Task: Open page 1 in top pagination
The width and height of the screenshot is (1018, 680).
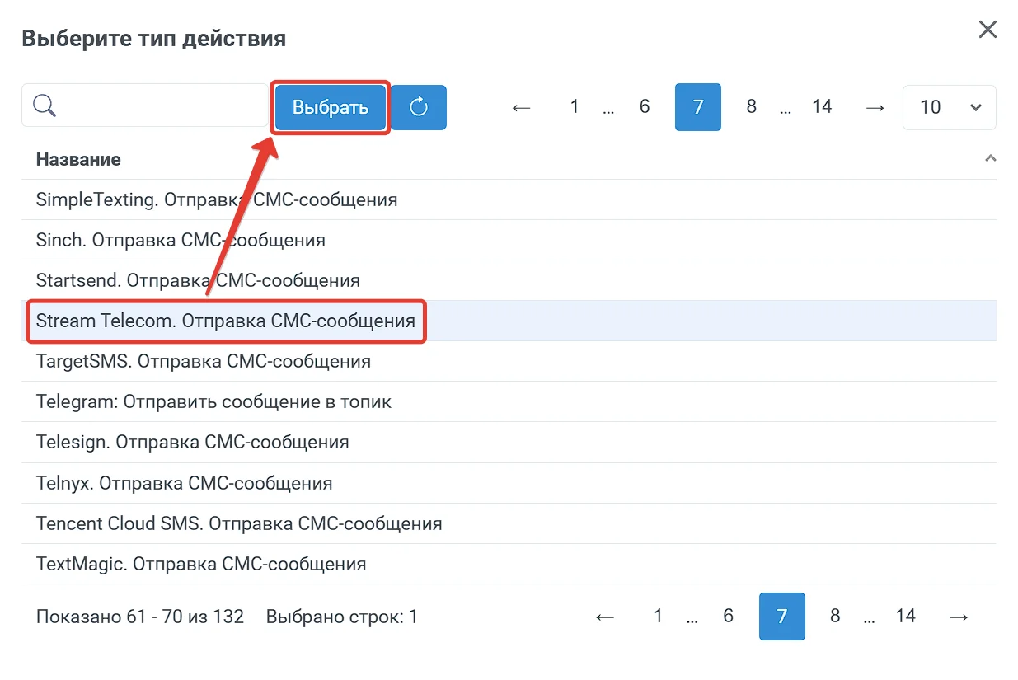Action: tap(575, 107)
